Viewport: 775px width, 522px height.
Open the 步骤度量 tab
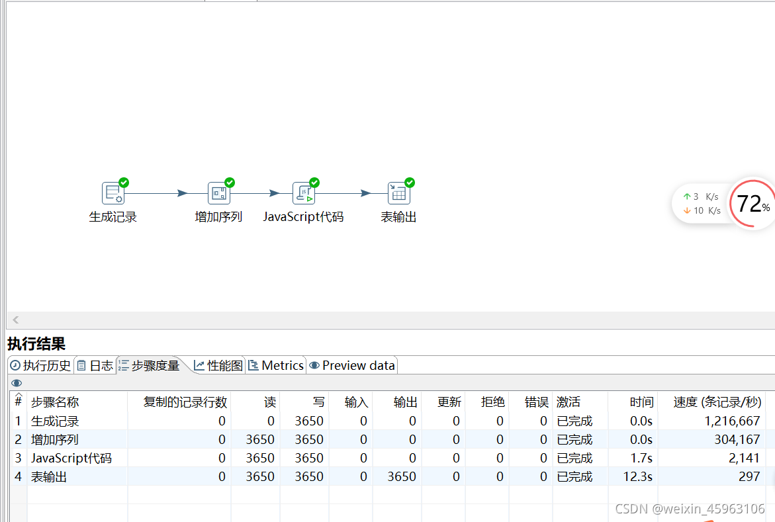coord(150,365)
